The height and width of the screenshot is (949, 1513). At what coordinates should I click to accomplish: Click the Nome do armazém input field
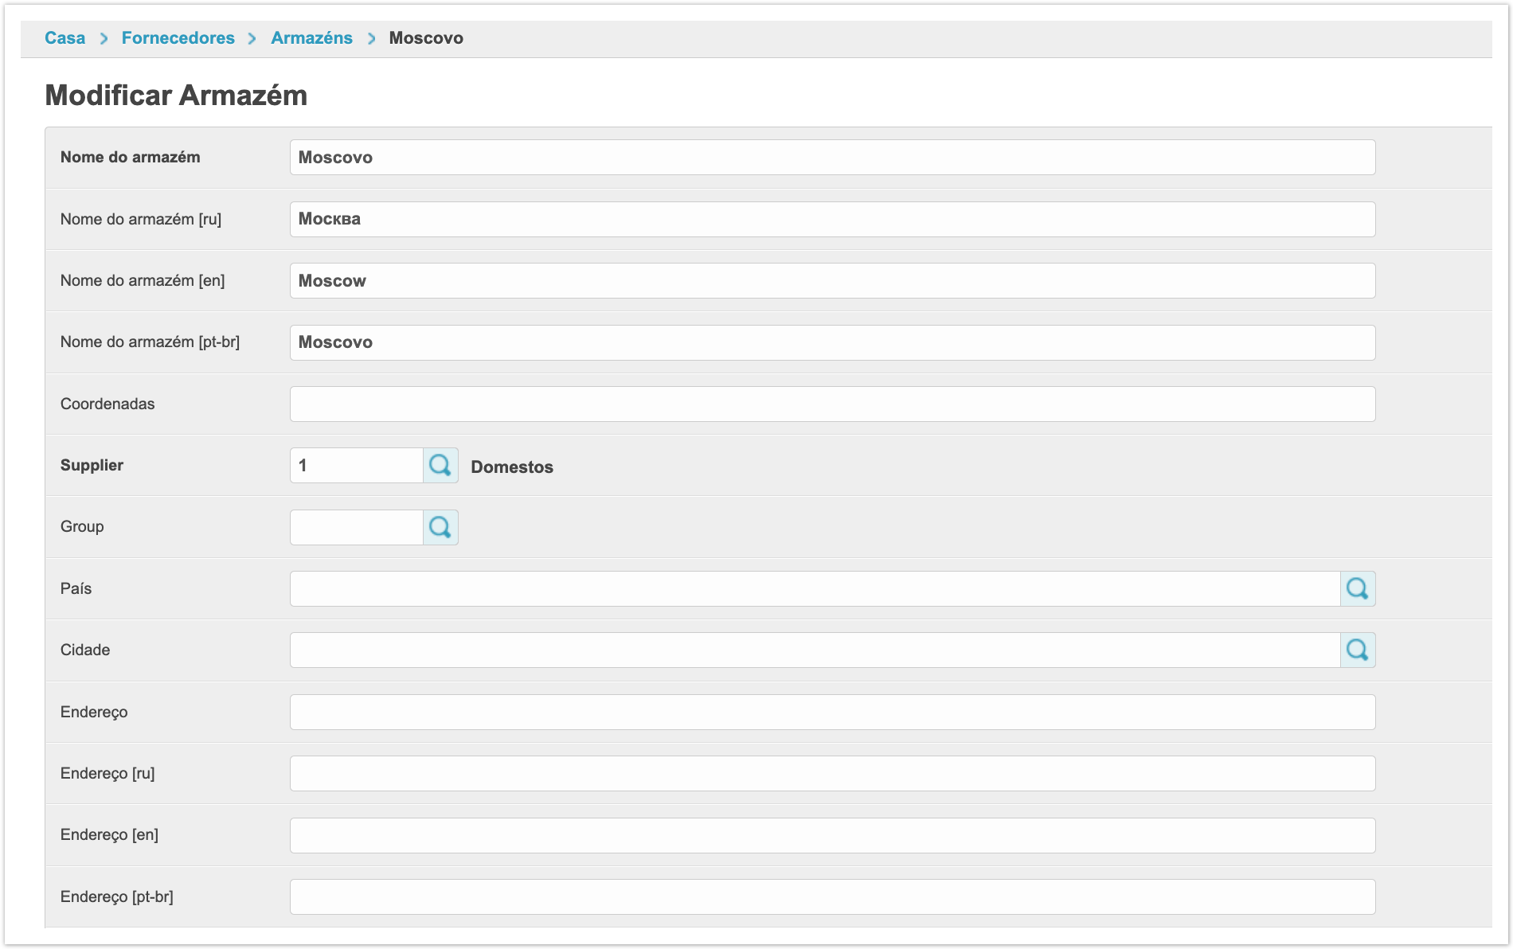coord(832,158)
